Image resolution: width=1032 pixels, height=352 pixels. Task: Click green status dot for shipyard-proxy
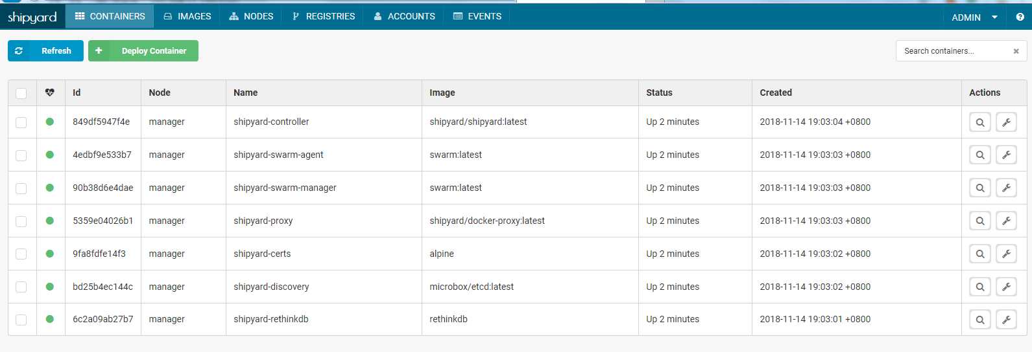50,221
